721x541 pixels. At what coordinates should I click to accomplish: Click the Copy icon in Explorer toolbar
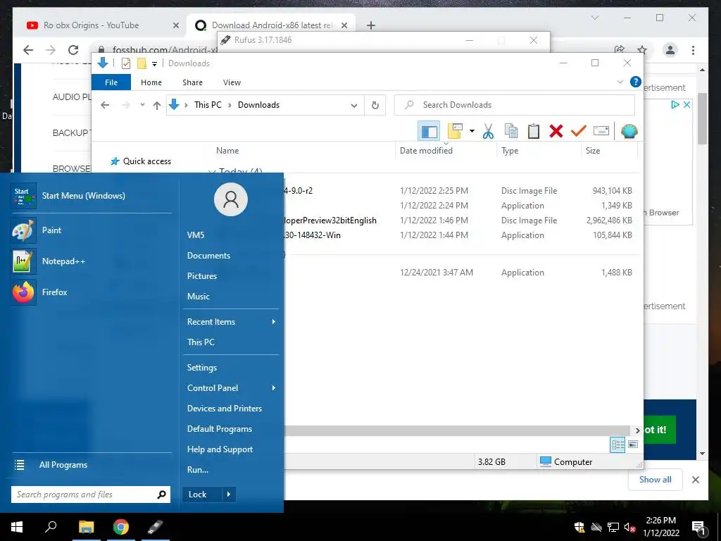511,131
